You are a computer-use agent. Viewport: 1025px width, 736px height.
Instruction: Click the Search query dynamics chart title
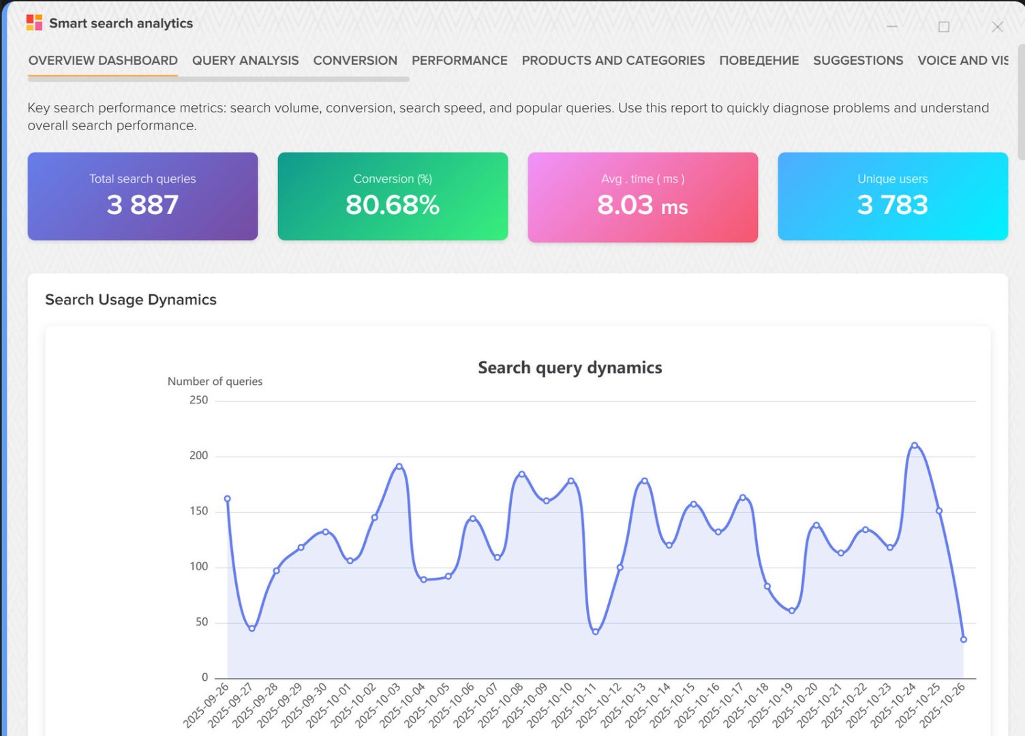pos(570,368)
